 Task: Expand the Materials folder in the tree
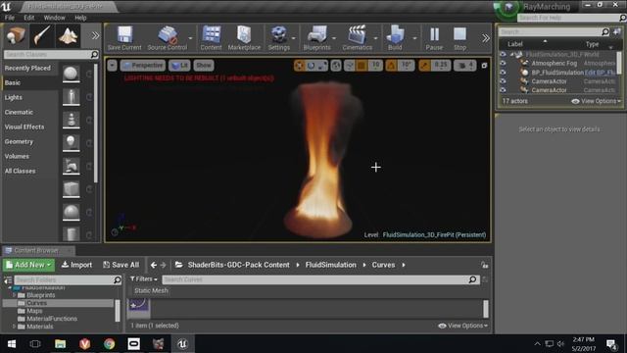pyautogui.click(x=14, y=327)
